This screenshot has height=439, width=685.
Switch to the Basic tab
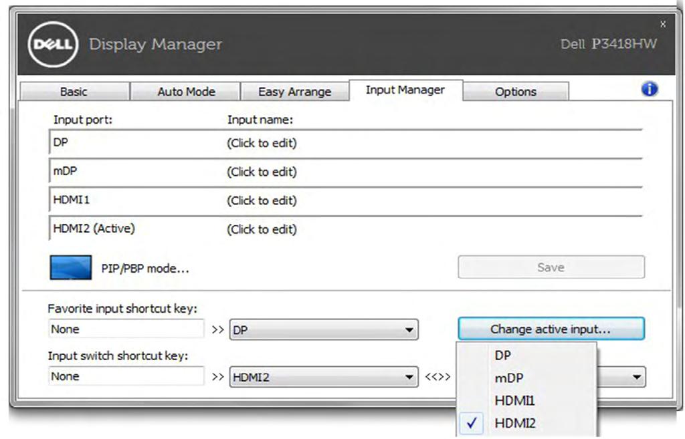(x=74, y=92)
